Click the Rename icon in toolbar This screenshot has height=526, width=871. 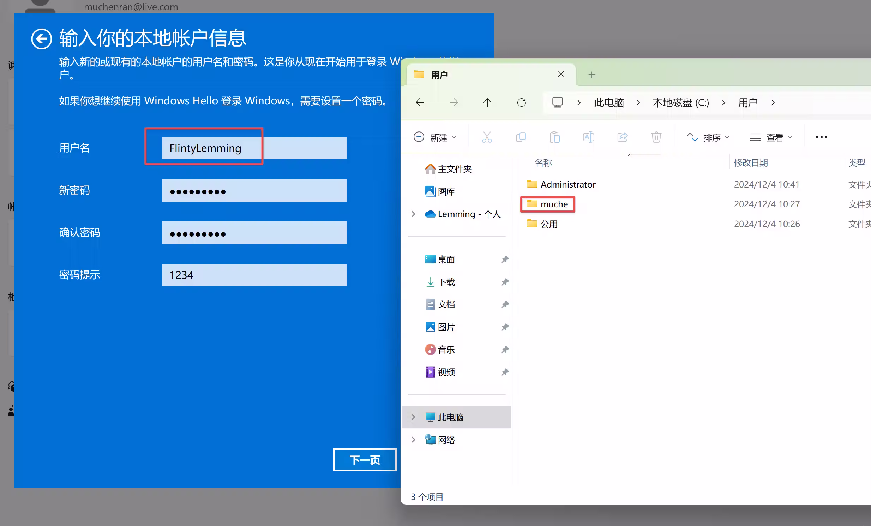tap(589, 137)
